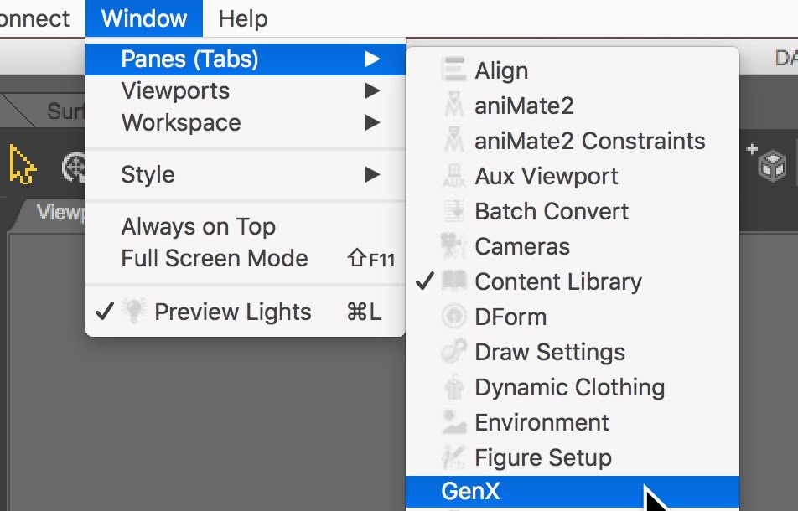Open the aniMate2 Constraints pane

click(589, 141)
